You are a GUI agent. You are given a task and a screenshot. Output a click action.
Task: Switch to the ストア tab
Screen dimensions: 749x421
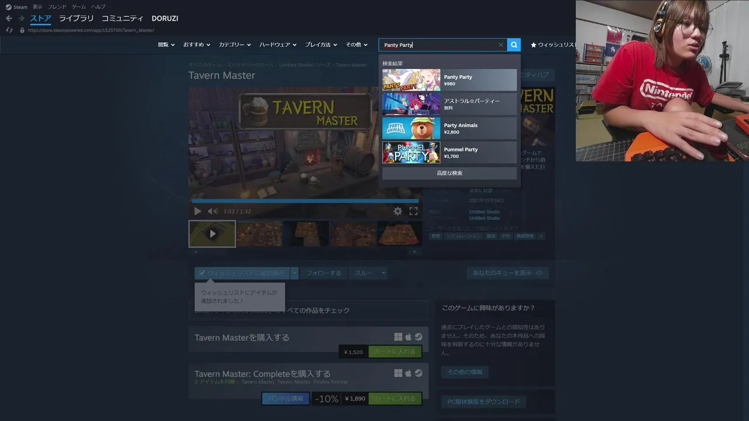[x=40, y=19]
